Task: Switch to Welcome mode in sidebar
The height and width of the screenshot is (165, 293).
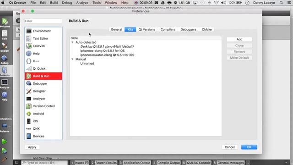Action: [5, 23]
